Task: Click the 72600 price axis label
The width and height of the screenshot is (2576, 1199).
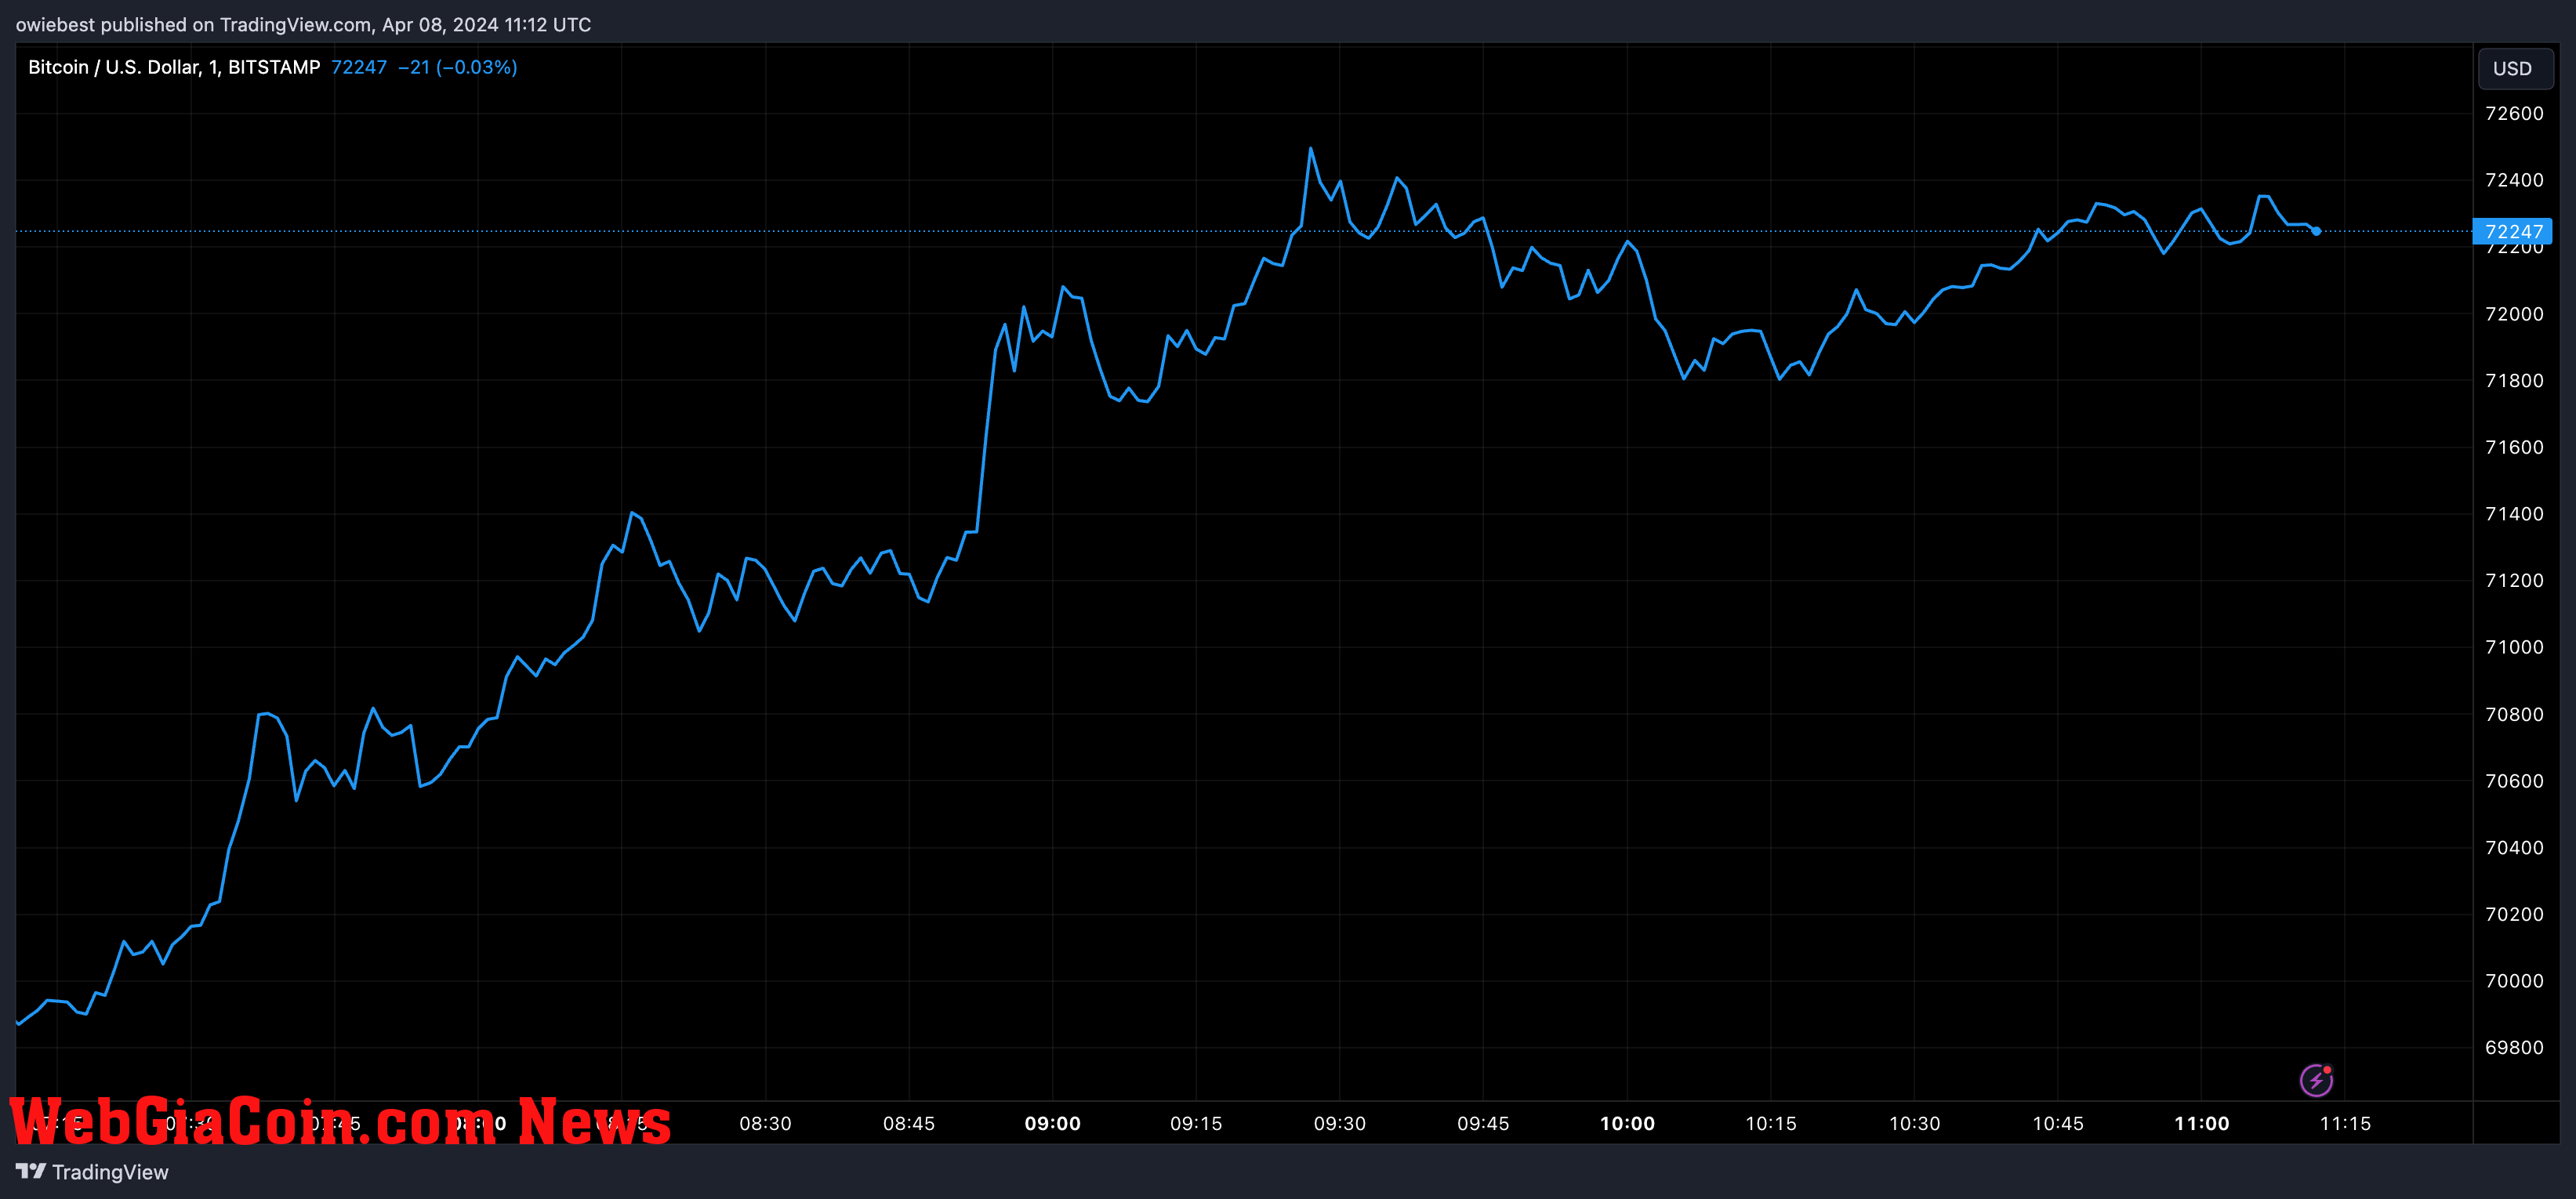Action: (x=2514, y=113)
